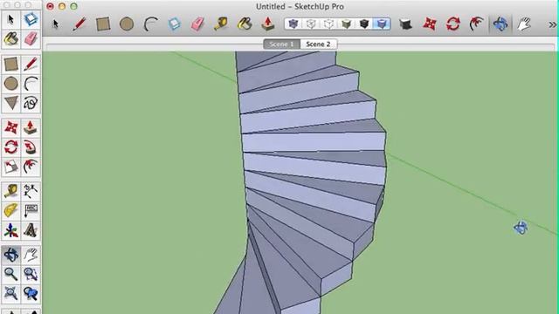Select the Zoom Window tool
This screenshot has height=314, width=559.
point(31,274)
